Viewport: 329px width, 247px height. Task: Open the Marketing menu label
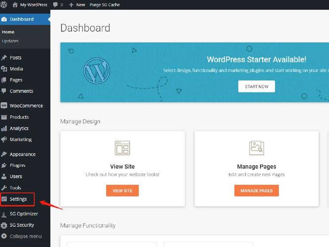tap(21, 139)
